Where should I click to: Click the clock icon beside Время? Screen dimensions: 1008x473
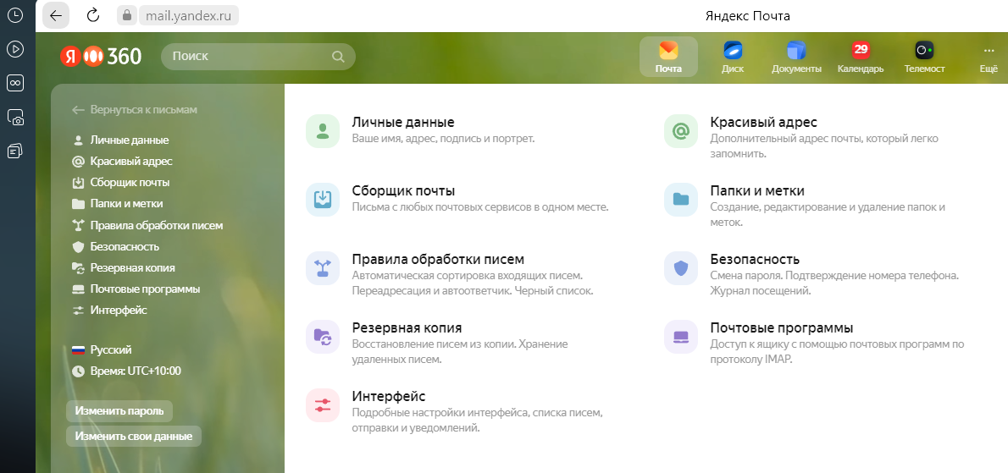pos(79,371)
